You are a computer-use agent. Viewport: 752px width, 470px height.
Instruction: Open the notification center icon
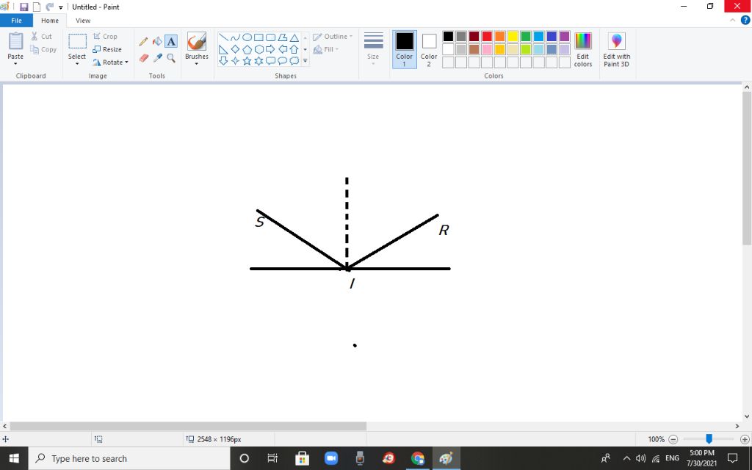pos(732,458)
